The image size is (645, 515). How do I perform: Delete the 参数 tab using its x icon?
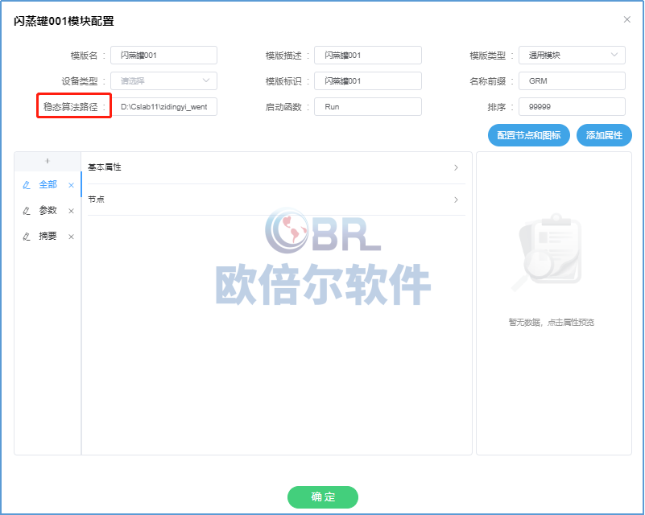pyautogui.click(x=71, y=211)
